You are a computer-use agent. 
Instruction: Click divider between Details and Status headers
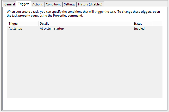click(132, 24)
